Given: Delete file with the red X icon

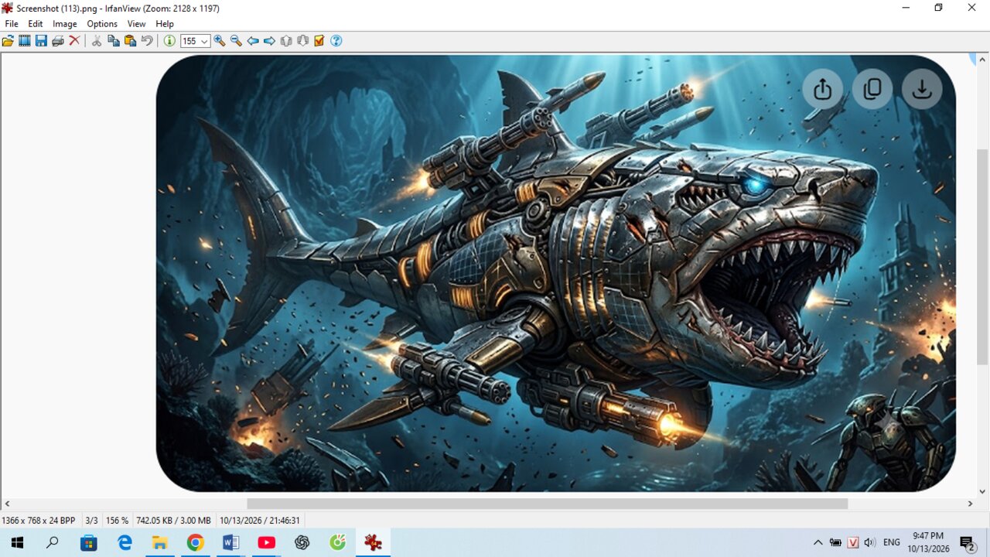Looking at the screenshot, I should [74, 41].
